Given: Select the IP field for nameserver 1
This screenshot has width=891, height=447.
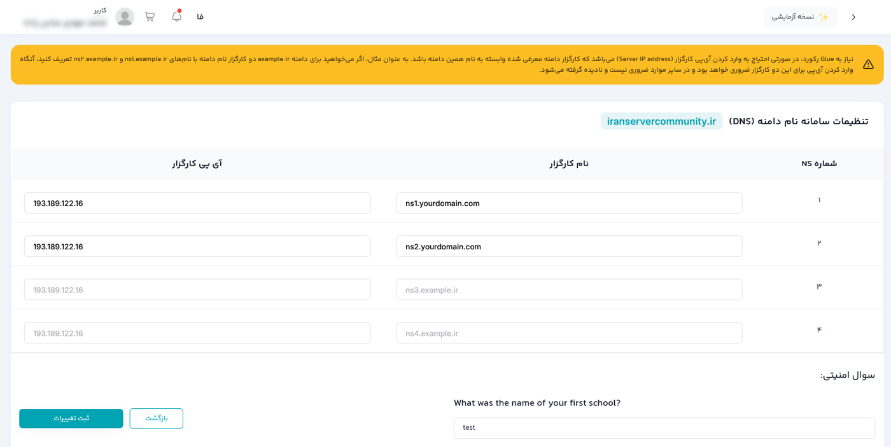Looking at the screenshot, I should point(197,203).
